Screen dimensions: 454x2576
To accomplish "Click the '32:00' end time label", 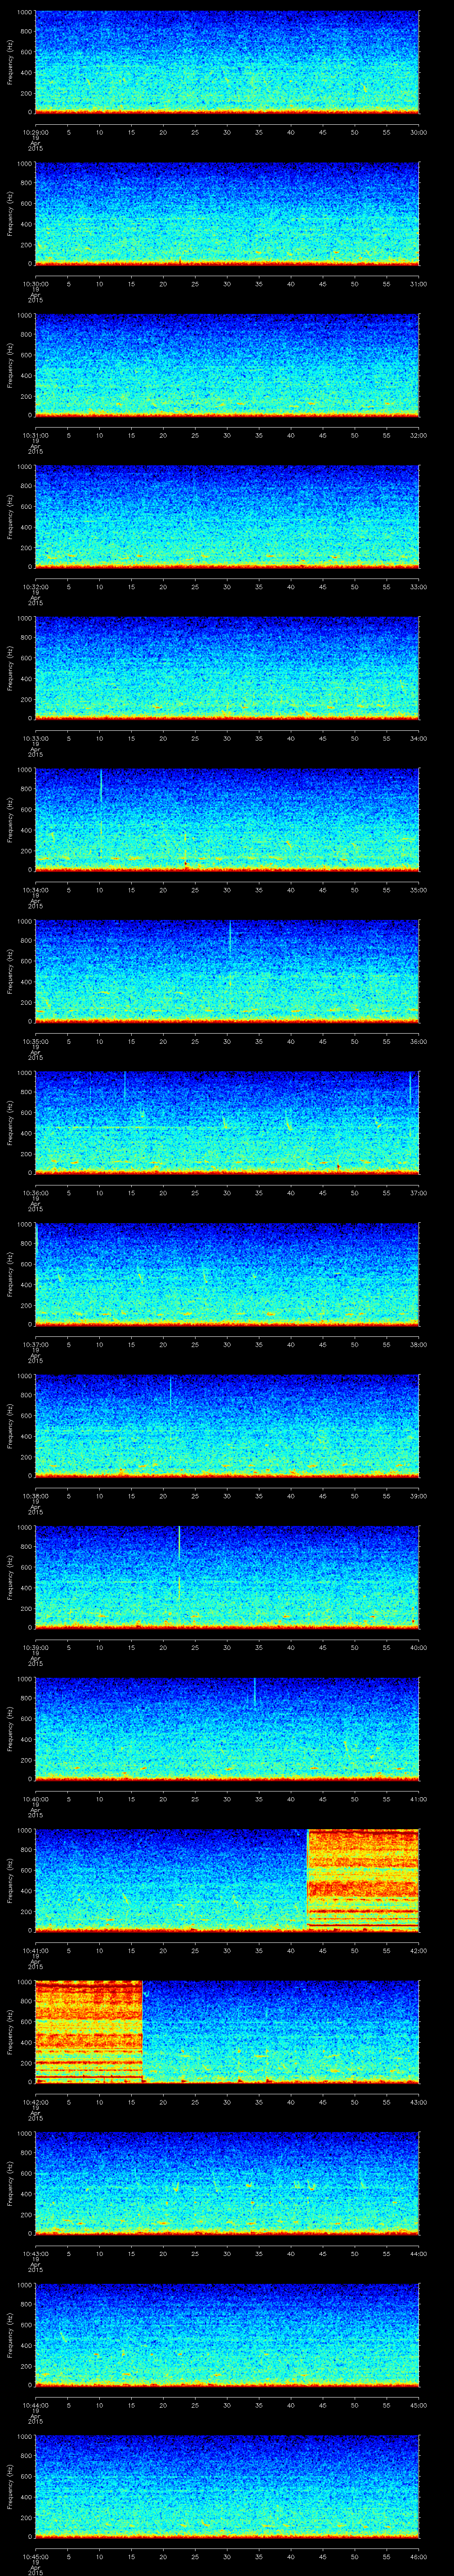I will 419,435.
